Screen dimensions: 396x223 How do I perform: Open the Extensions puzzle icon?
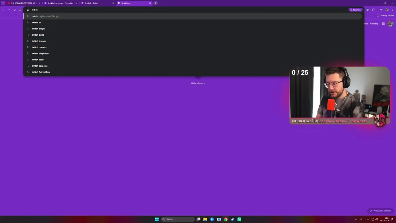pyautogui.click(x=373, y=10)
